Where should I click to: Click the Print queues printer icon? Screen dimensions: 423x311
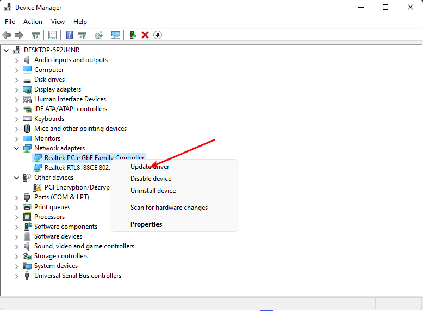click(27, 207)
